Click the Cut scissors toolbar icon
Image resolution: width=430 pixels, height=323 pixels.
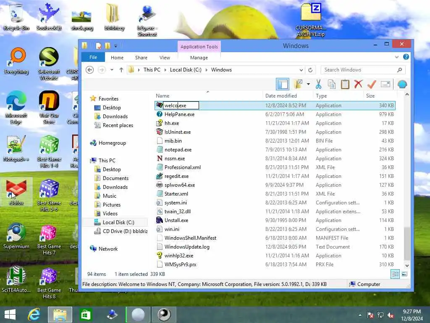pos(318,84)
